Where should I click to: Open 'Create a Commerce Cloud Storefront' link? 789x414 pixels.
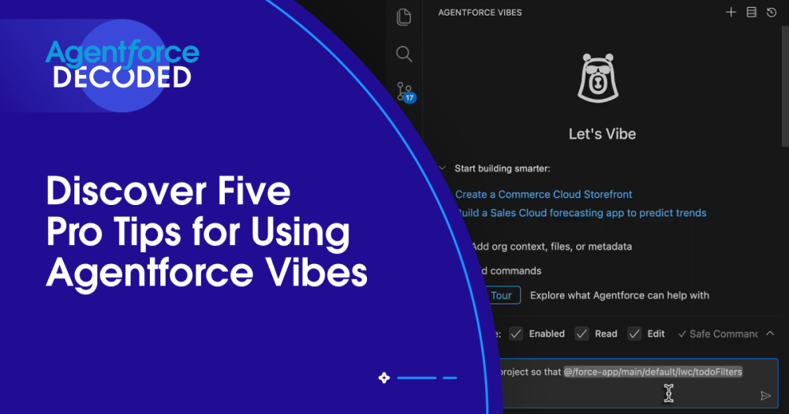pos(544,194)
